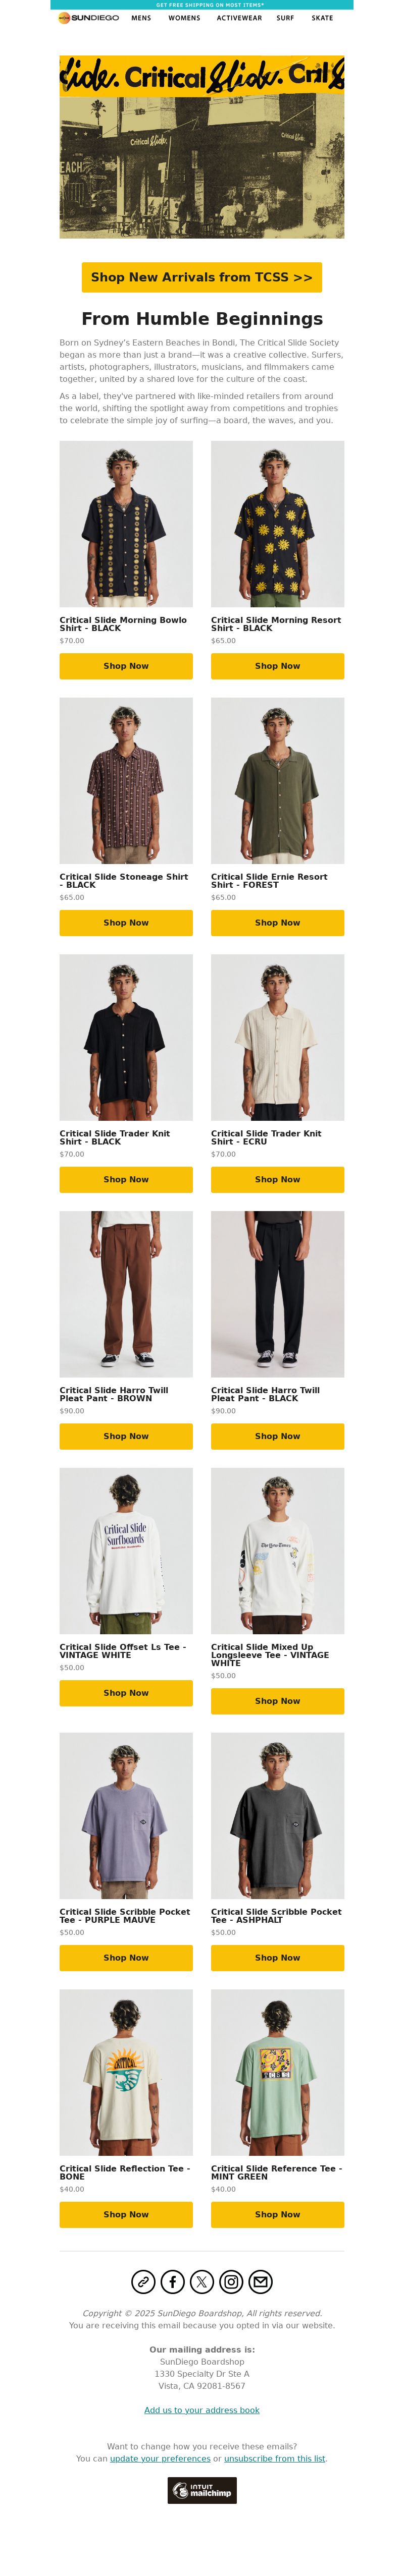Open the Critical Slide hero banner image
This screenshot has width=404, height=2576.
point(202,147)
